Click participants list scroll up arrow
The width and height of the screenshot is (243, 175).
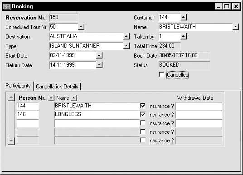(x=11, y=97)
